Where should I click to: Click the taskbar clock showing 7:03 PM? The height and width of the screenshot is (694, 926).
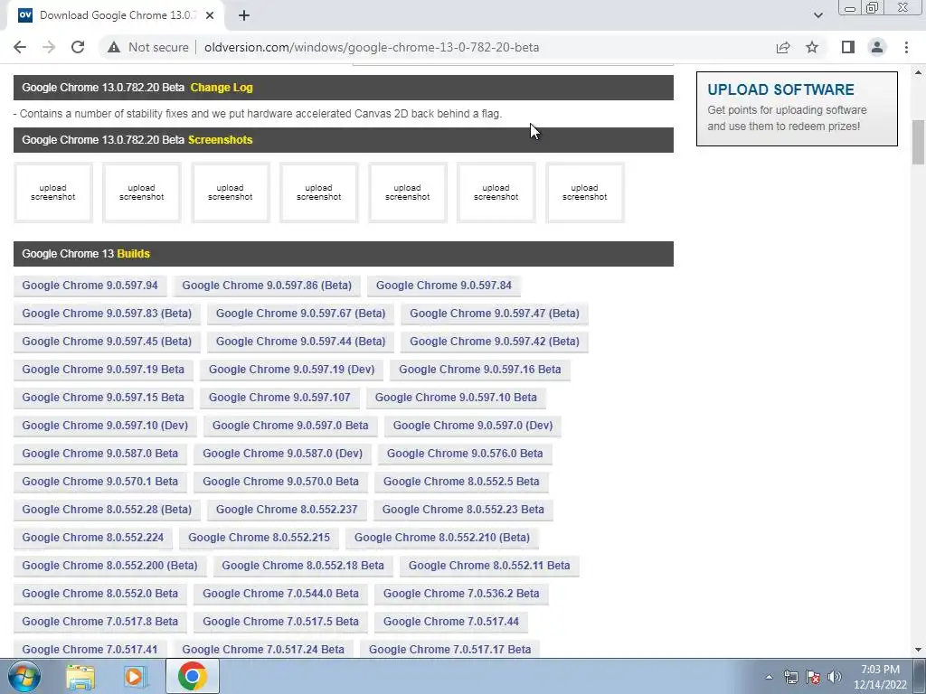point(880,677)
